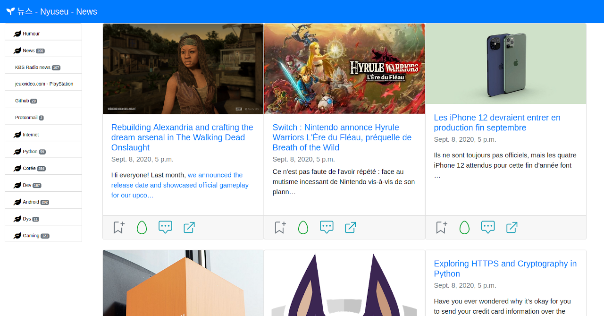Open Walking Dead article in external link
Image resolution: width=604 pixels, height=316 pixels.
coord(189,227)
